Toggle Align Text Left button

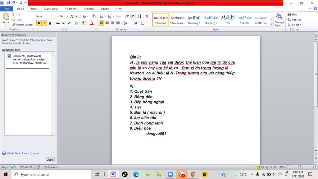[x=102, y=23]
